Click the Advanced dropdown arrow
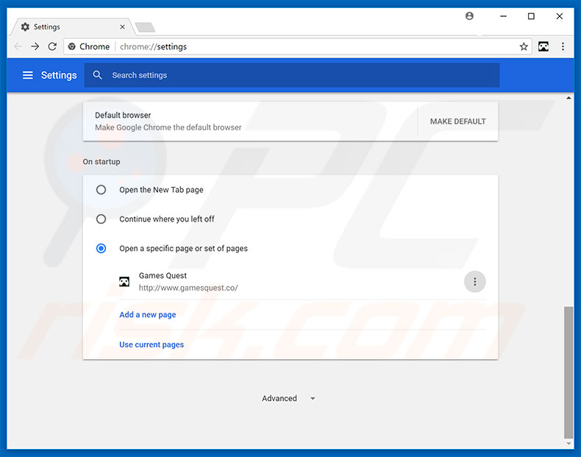This screenshot has height=457, width=581. [313, 398]
